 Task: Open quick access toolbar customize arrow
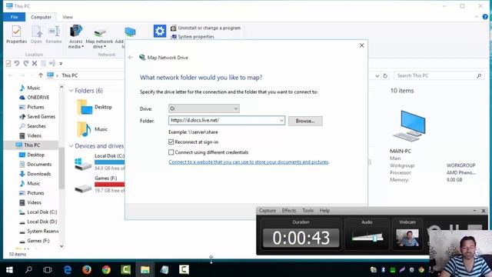[61, 64]
